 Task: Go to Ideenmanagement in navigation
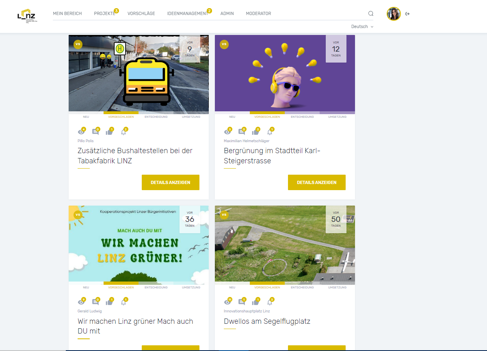click(x=187, y=13)
